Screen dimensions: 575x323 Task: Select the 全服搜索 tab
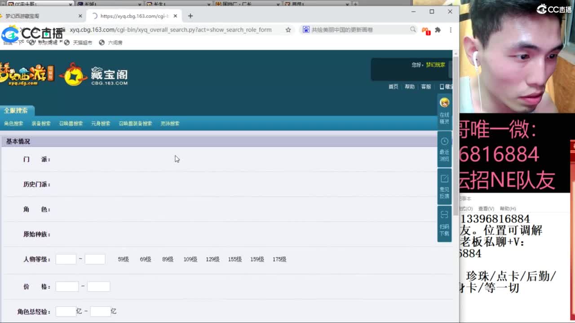coord(16,110)
